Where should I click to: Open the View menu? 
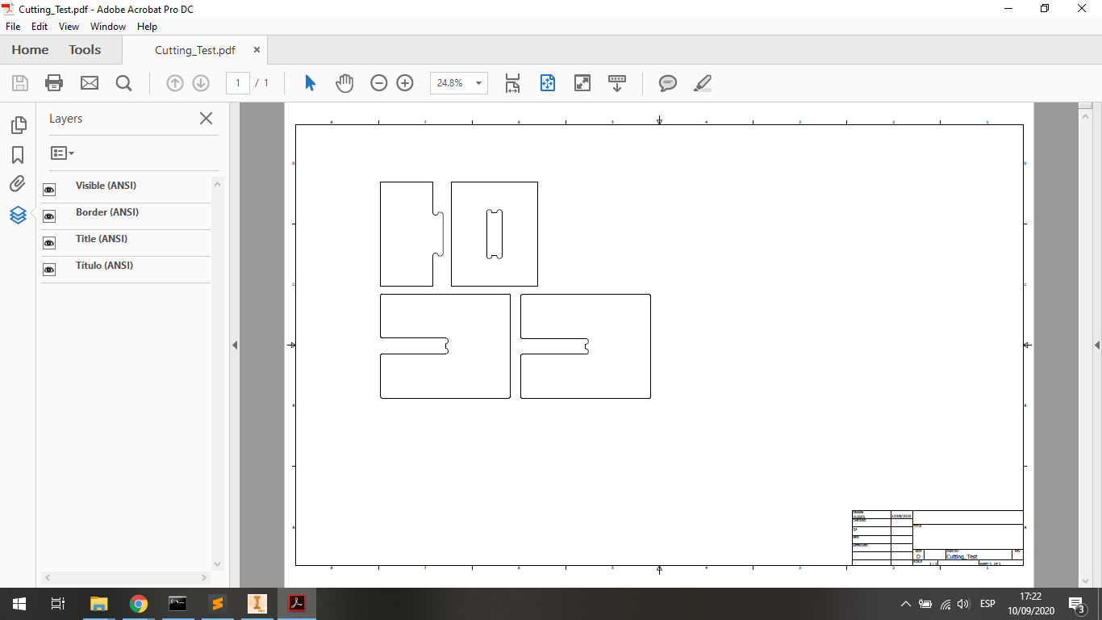click(69, 27)
